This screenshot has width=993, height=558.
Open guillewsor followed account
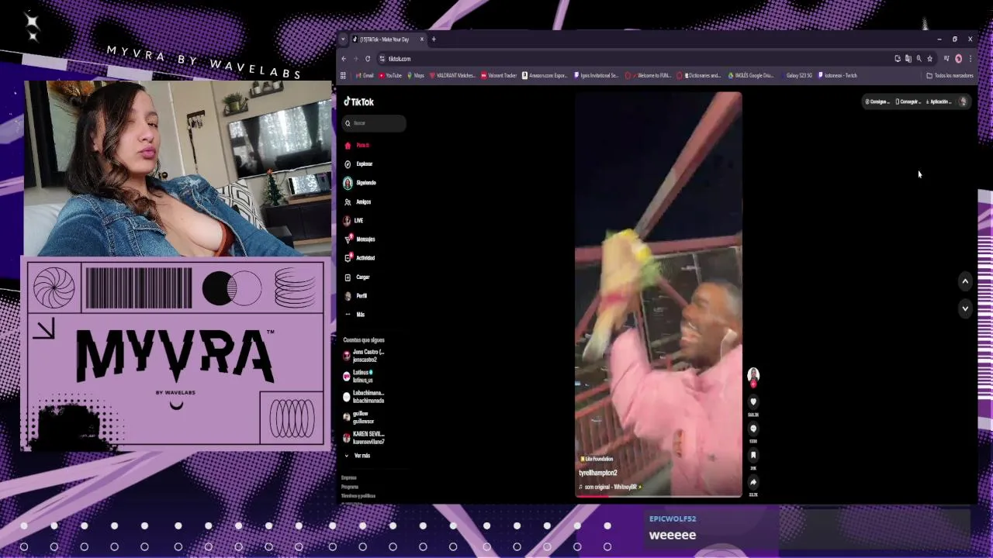click(x=359, y=417)
